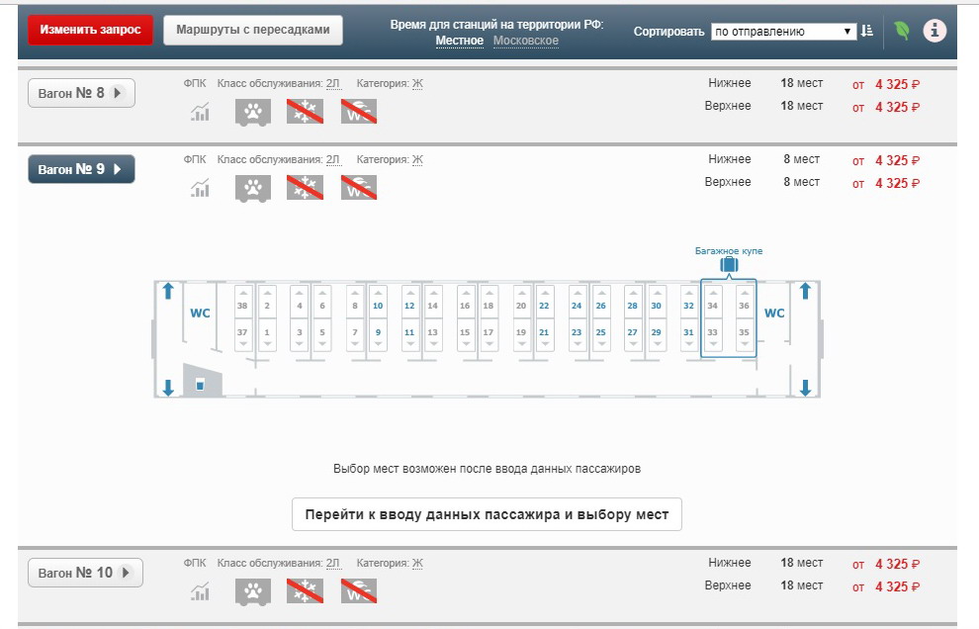The width and height of the screenshot is (979, 629).
Task: Click service class 2Л link for Вагон № 8
Action: (332, 83)
